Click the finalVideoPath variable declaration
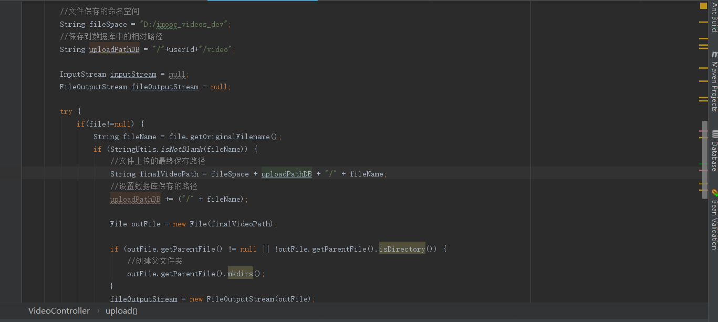This screenshot has height=322, width=718. coord(169,174)
